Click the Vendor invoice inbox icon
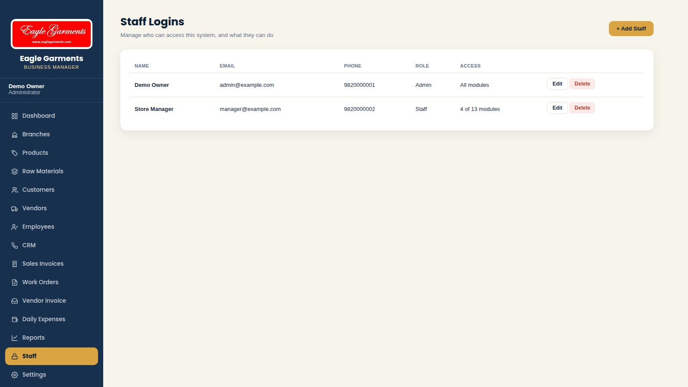 15,301
